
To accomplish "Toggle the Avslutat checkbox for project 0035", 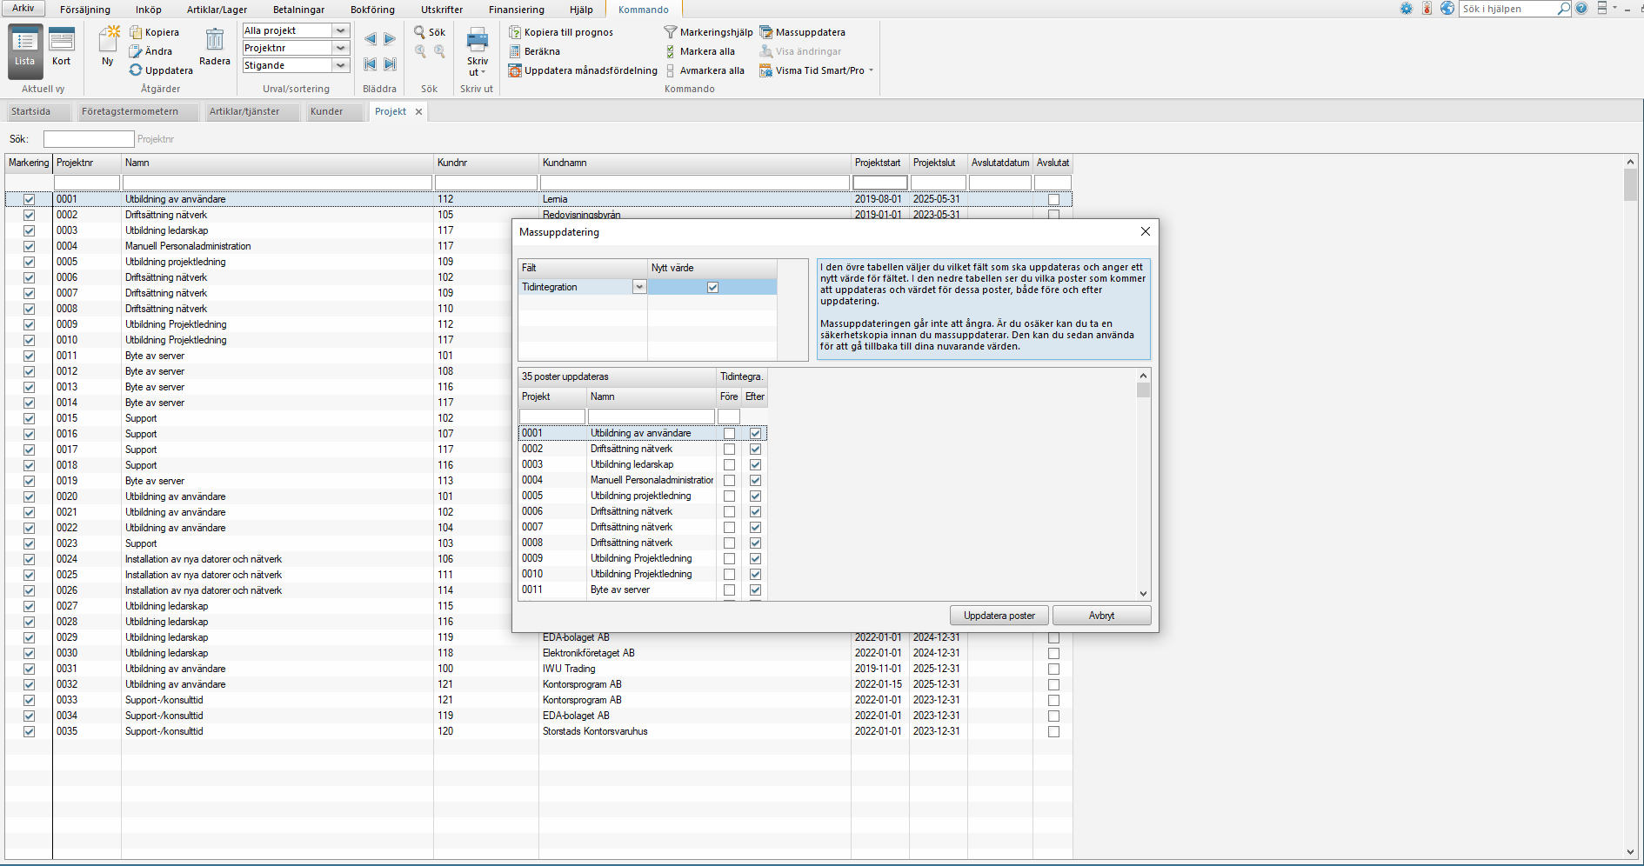I will (1053, 731).
